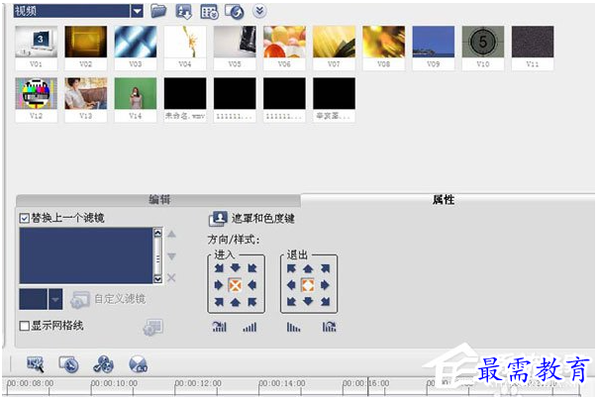Select the V05 thumbnail
Image resolution: width=598 pixels, height=401 pixels.
(235, 42)
